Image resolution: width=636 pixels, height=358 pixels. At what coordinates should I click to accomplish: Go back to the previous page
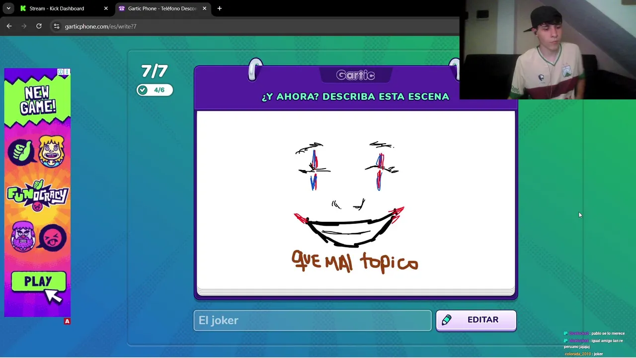[x=9, y=26]
